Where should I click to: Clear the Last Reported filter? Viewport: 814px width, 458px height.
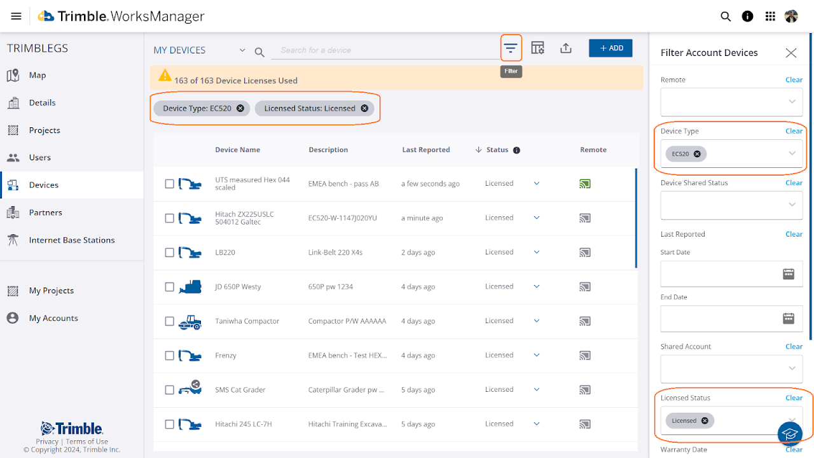(794, 234)
